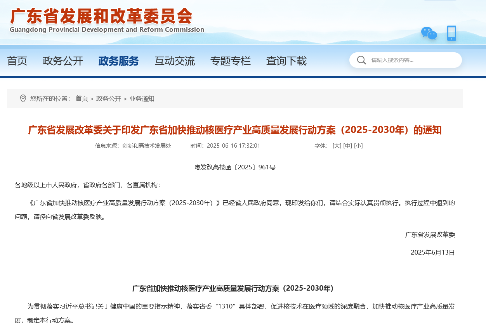486x329 pixels.
Task: Set article font size to 大
Action: point(336,146)
